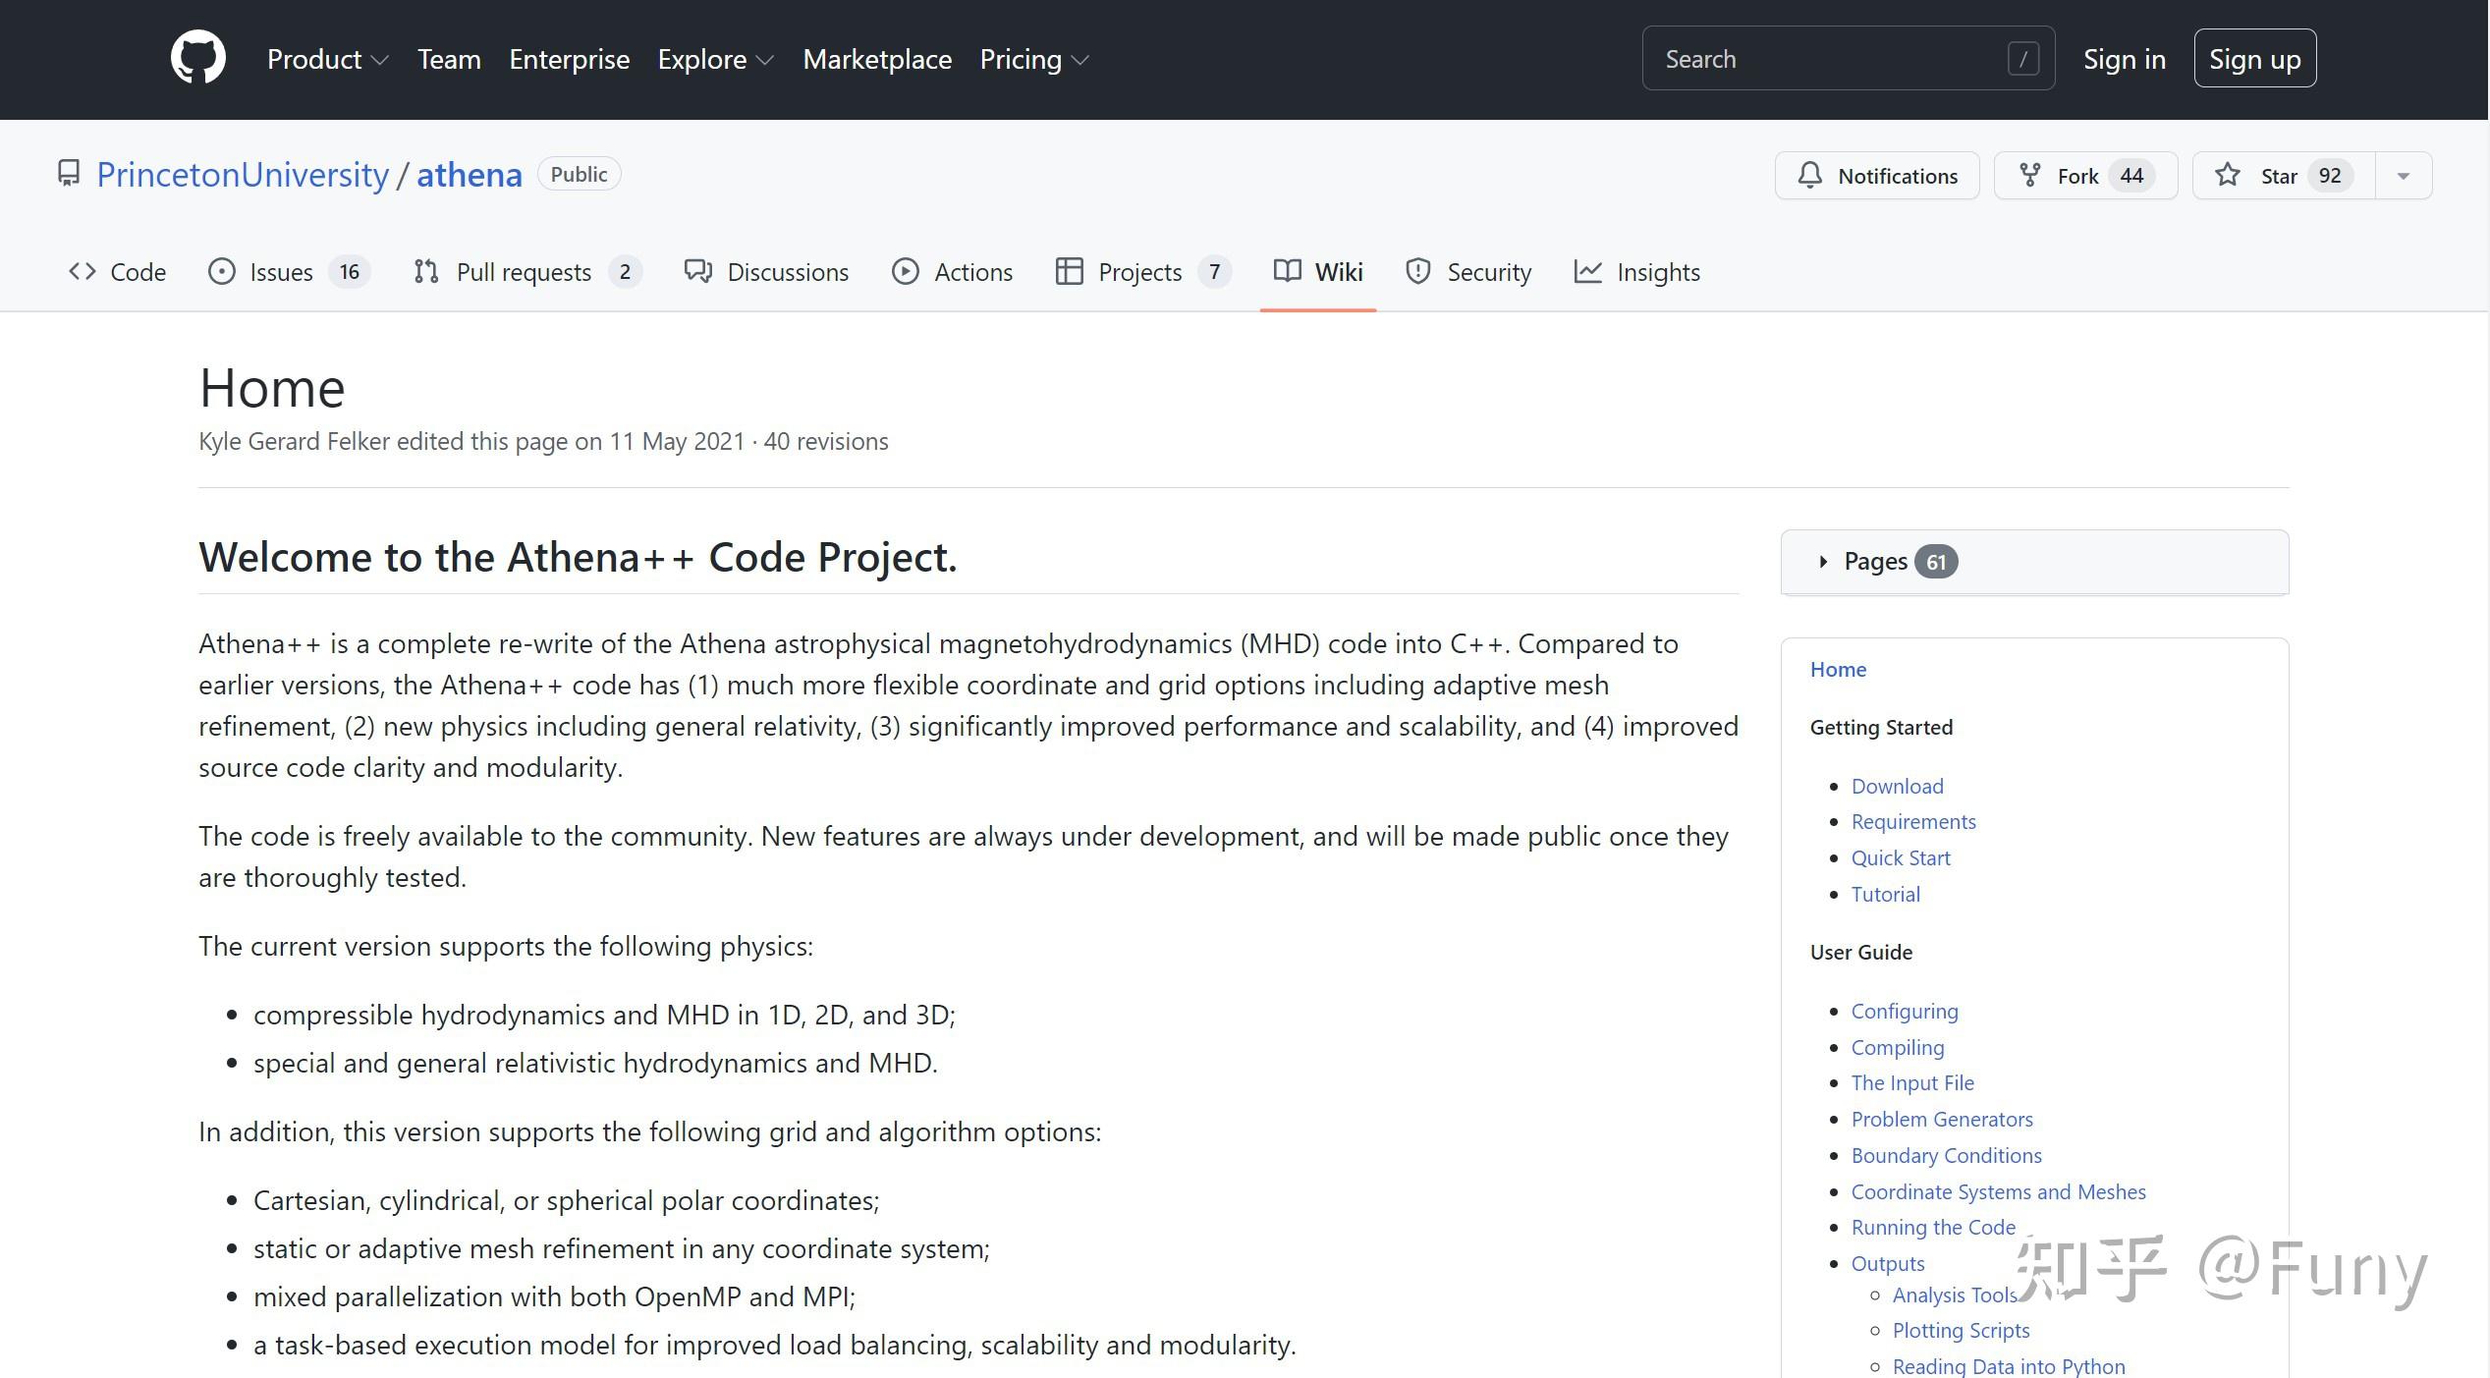Click the 40 revisions link
The image size is (2490, 1378).
coord(825,441)
